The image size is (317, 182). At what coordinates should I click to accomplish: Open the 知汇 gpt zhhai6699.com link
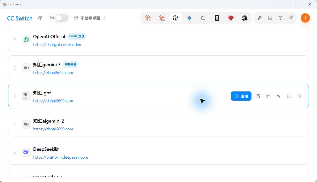[53, 101]
